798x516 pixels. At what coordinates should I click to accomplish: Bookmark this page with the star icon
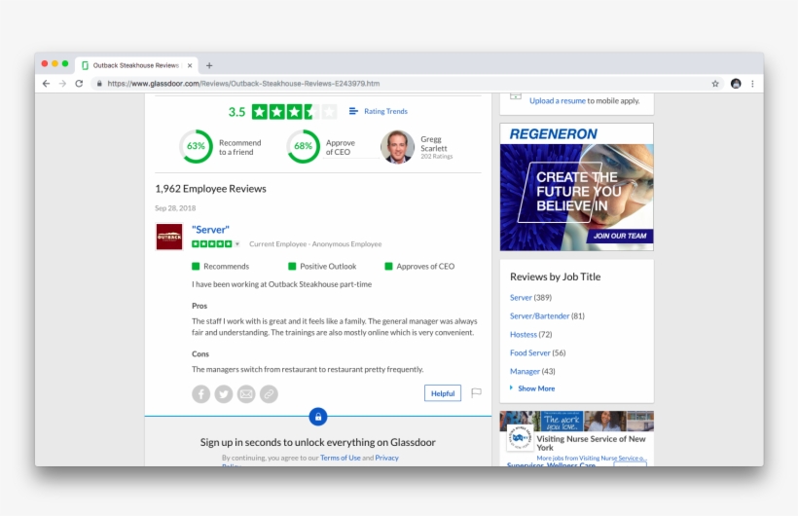715,84
